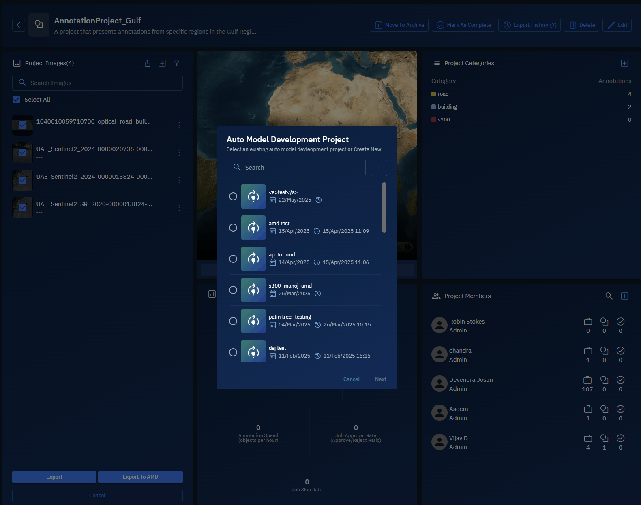Click the create new AMD project plus icon

(379, 168)
